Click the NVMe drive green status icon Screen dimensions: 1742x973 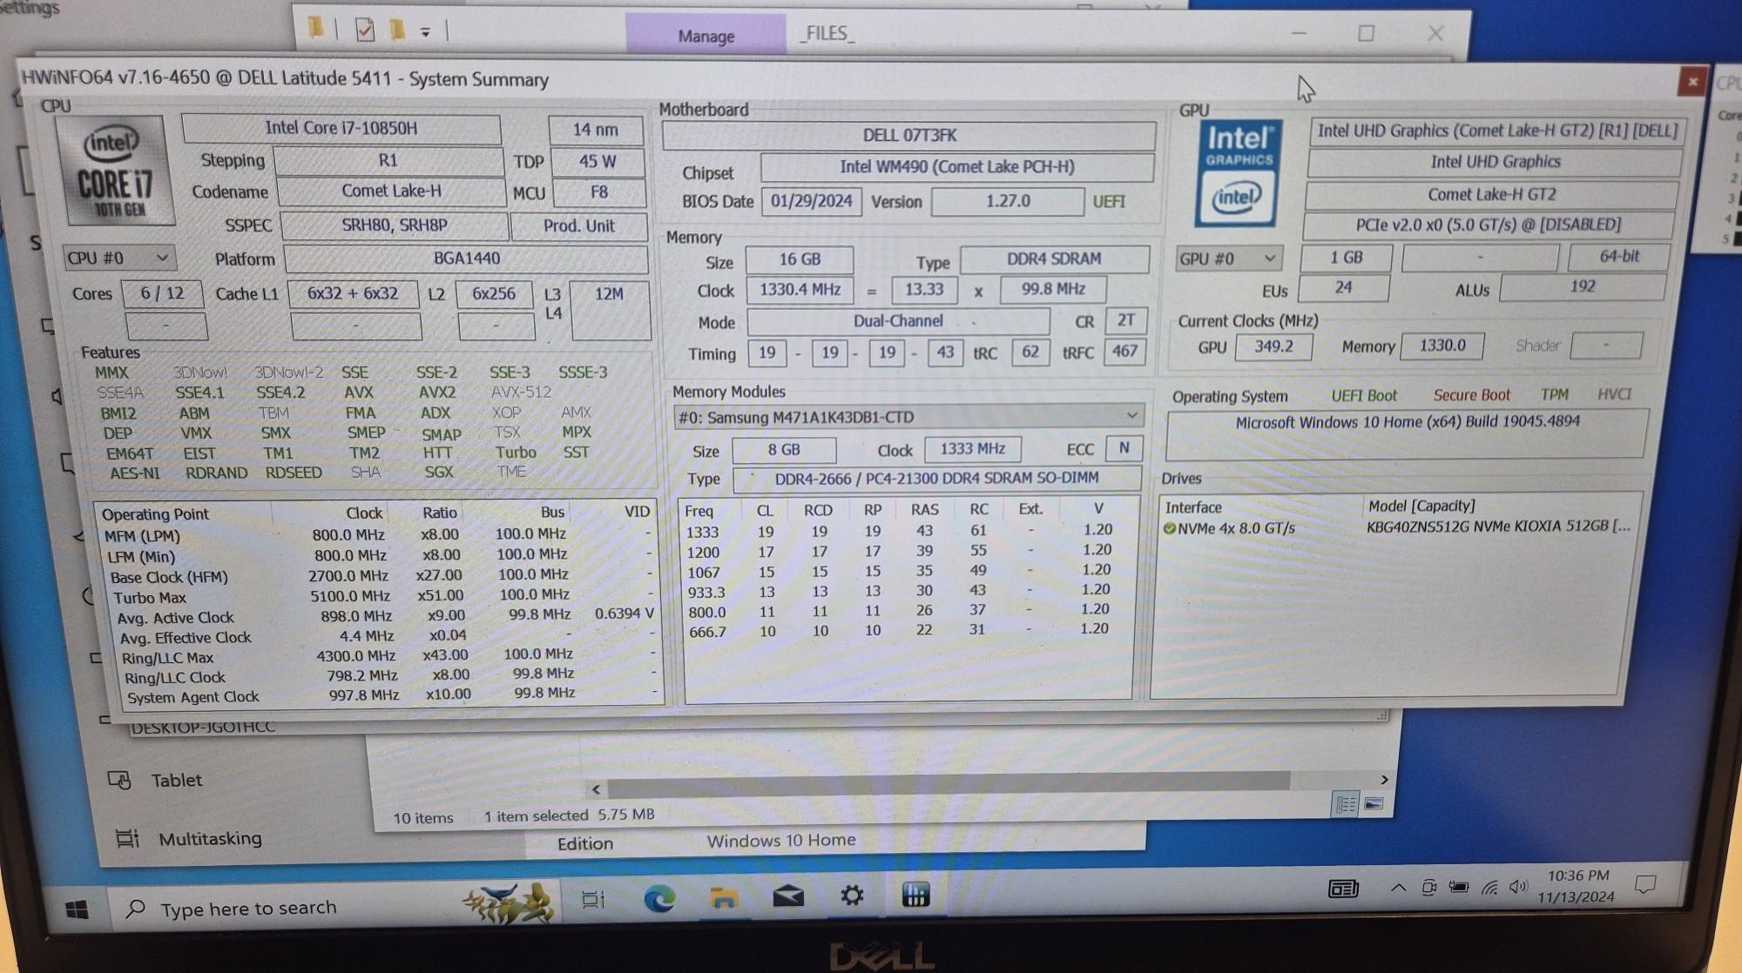point(1170,528)
